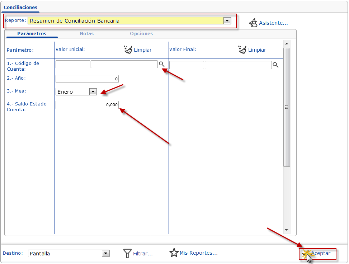Select the Conciliaciones tab

pos(20,7)
